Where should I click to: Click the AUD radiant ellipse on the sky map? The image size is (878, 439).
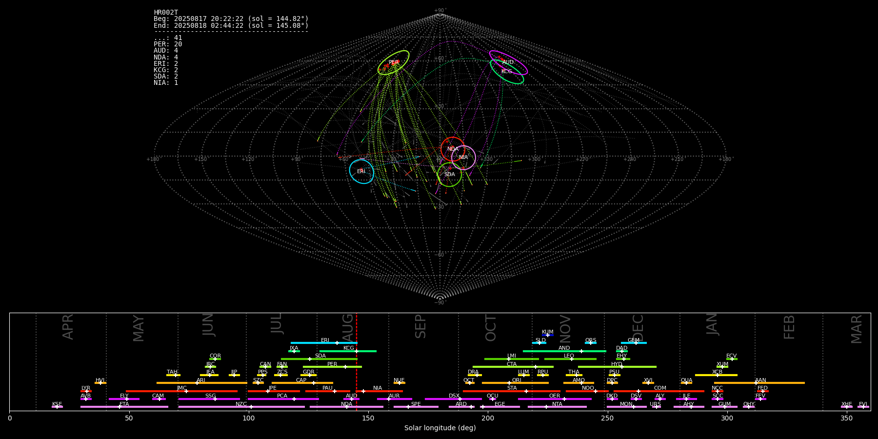coord(508,62)
